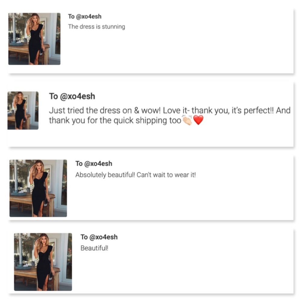Select 'Absolutely beautiful! Can't wait to wear it!' text
This screenshot has width=301, height=301.
click(135, 175)
